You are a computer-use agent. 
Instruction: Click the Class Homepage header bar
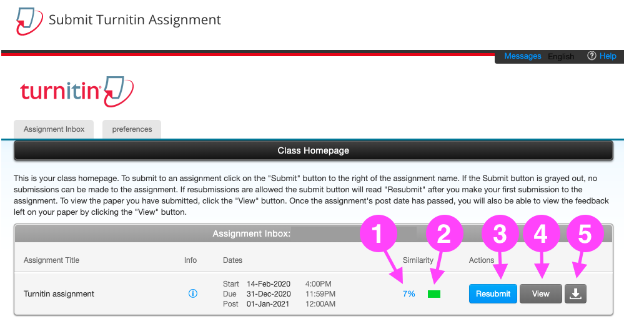tap(313, 150)
